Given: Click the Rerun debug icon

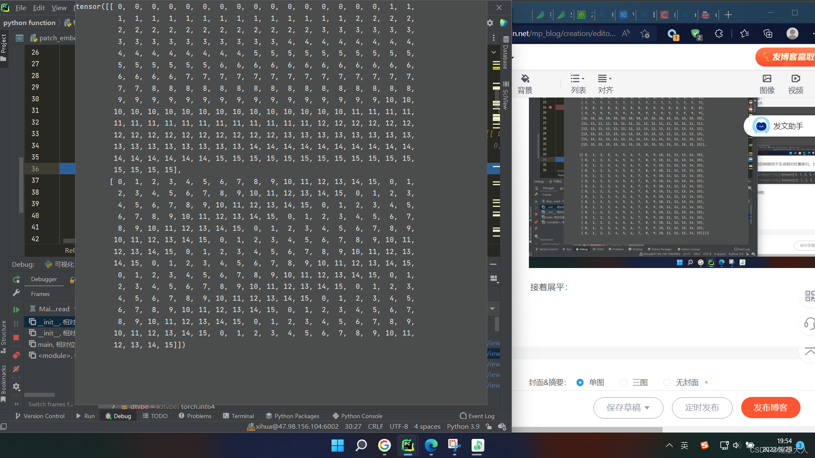Looking at the screenshot, I should [16, 279].
